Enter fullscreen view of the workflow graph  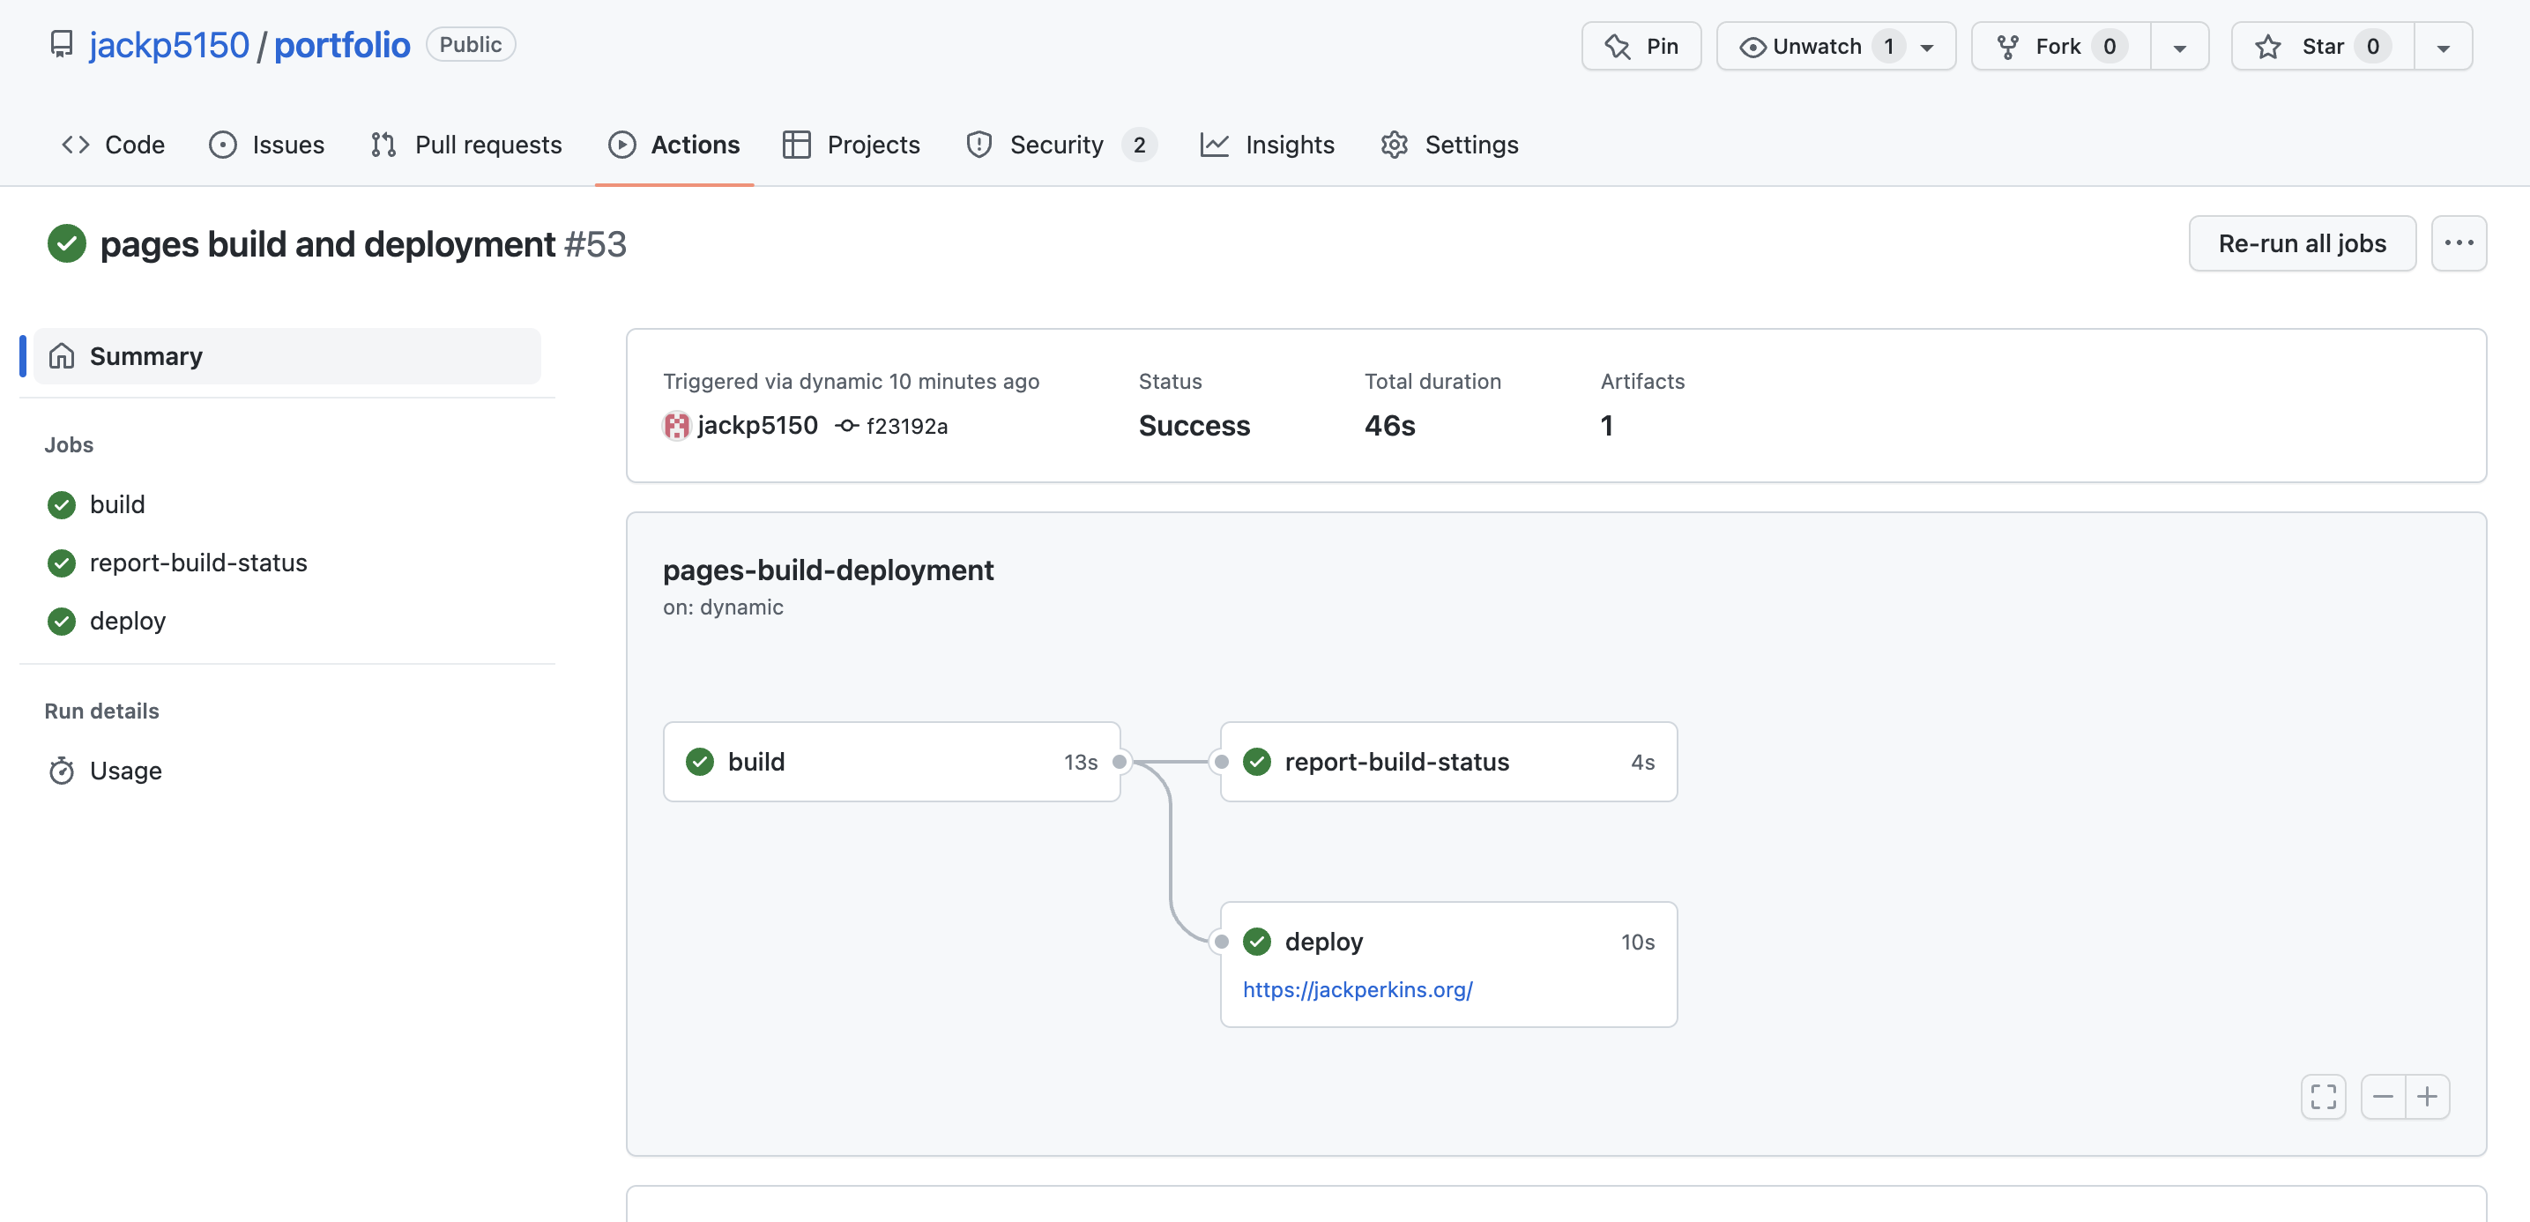(x=2324, y=1096)
